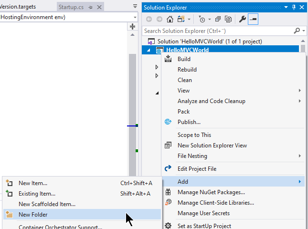Click the Forward navigation arrow in Solution Explorer
Image resolution: width=308 pixels, height=229 pixels.
pos(159,19)
